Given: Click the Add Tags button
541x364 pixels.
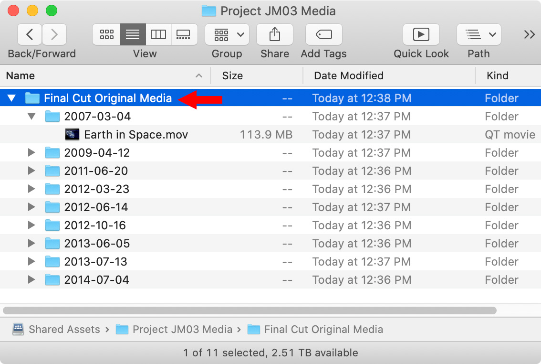Looking at the screenshot, I should click(323, 34).
